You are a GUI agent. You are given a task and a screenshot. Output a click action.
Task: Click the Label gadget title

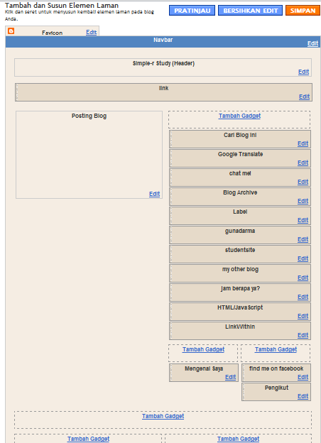[240, 212]
